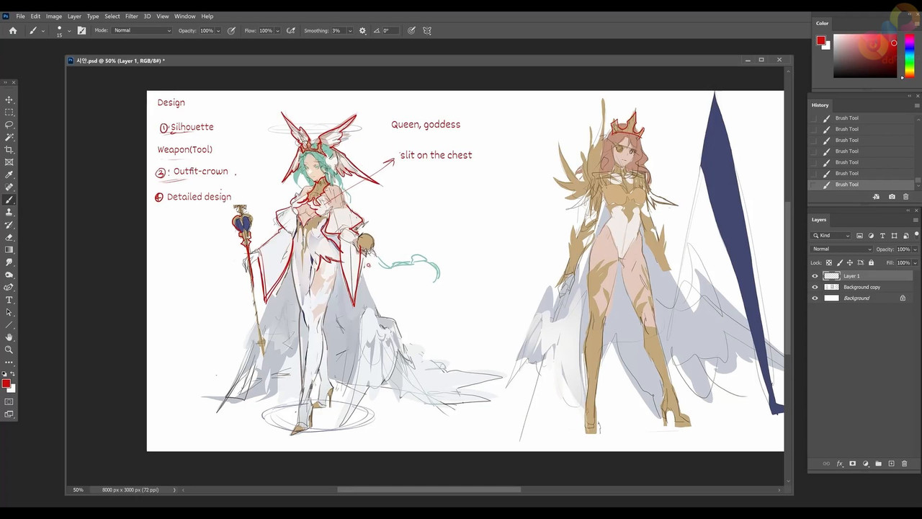Hide Background copy layer eye

pos(815,287)
